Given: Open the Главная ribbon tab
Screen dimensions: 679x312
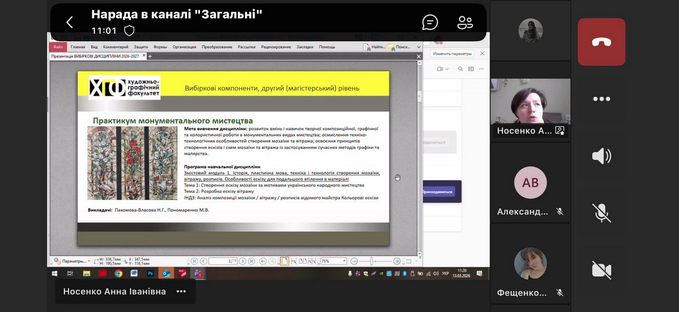Looking at the screenshot, I should pos(77,47).
